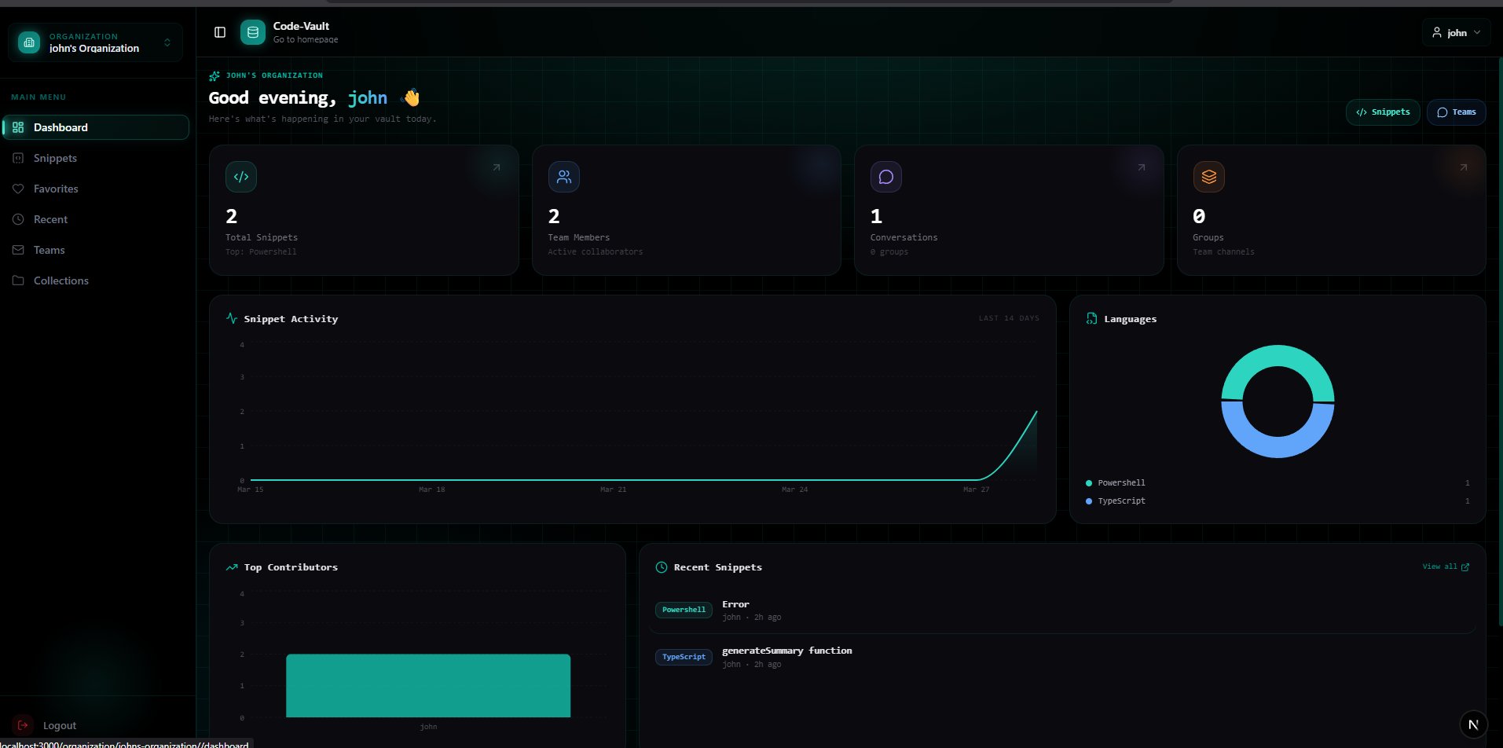Click the 'Snippet Activity' chart title

click(x=291, y=319)
